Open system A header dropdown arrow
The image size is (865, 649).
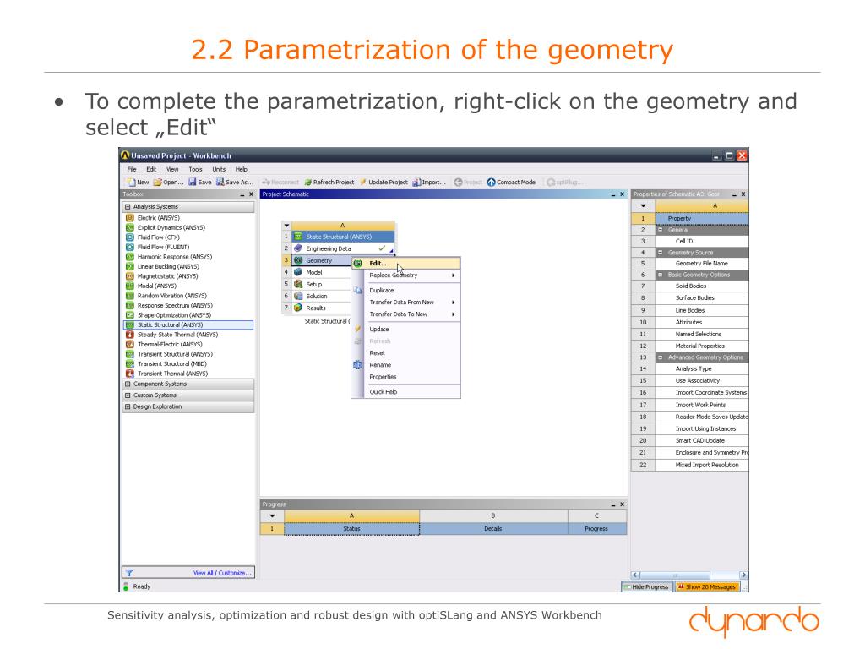click(286, 225)
